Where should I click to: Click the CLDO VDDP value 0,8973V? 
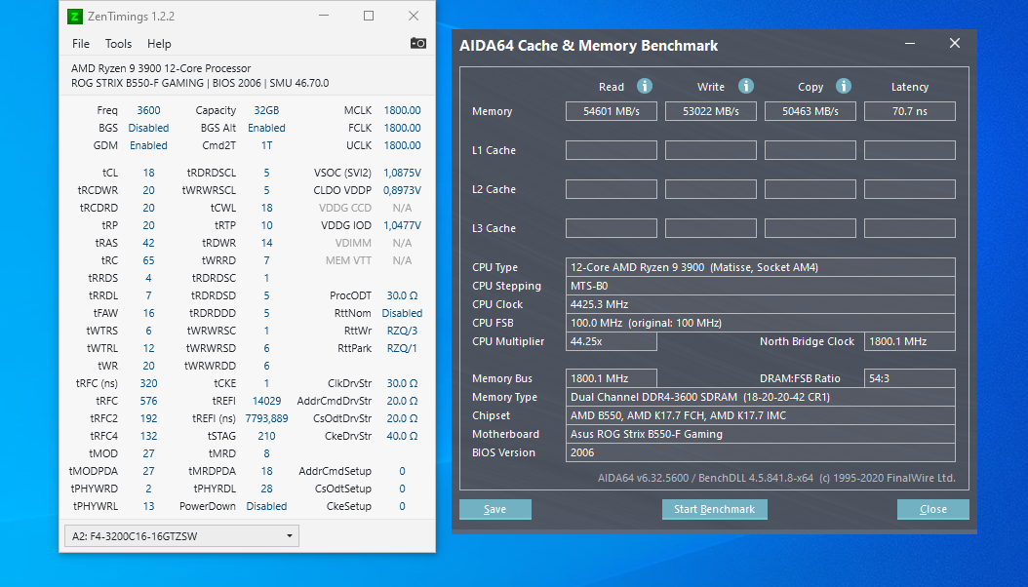[x=402, y=191]
